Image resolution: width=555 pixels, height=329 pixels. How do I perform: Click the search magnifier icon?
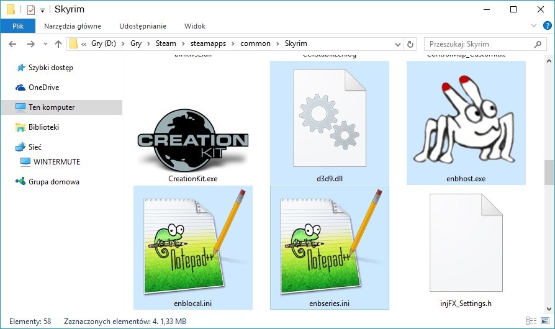pyautogui.click(x=538, y=44)
